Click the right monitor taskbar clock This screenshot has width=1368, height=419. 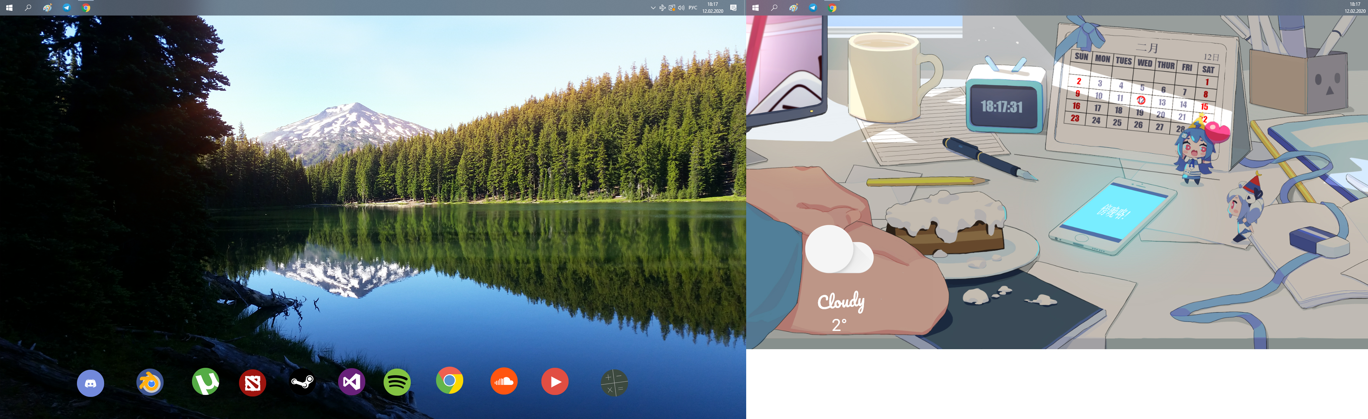pyautogui.click(x=1355, y=7)
